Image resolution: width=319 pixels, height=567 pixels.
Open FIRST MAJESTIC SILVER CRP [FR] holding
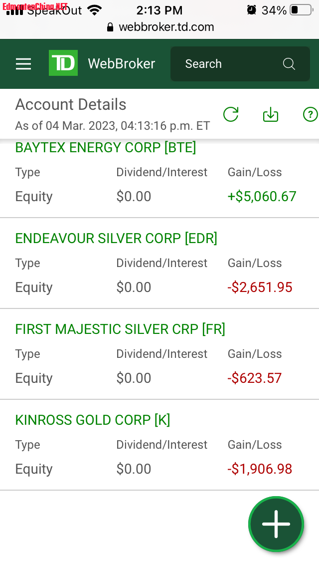pos(120,329)
